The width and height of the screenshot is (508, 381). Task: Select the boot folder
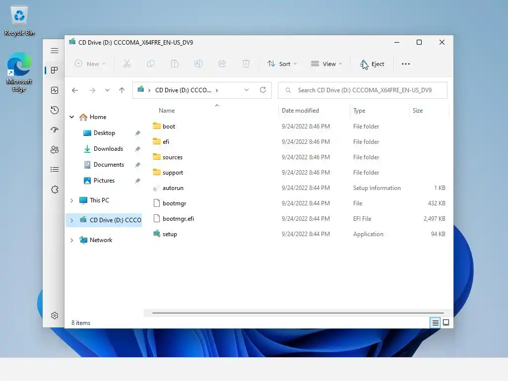169,127
